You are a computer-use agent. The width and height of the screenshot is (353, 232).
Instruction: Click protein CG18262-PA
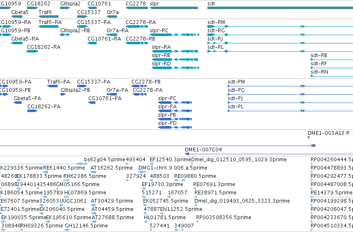tap(44, 107)
